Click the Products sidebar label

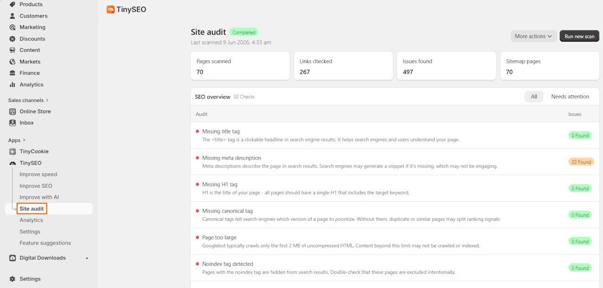point(31,4)
